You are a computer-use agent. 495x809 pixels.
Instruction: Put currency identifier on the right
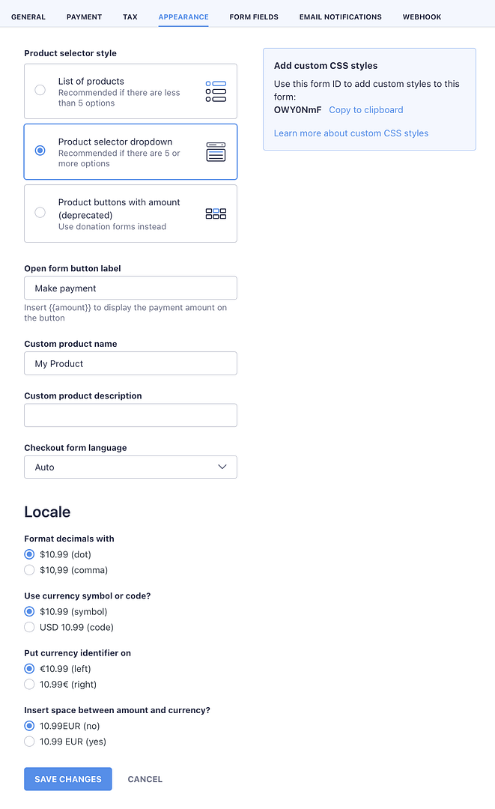[x=30, y=684]
